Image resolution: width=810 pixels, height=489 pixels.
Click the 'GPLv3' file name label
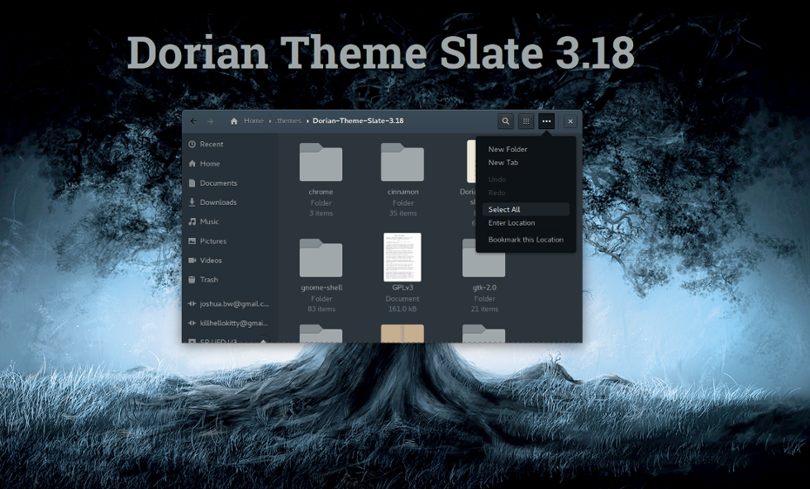(x=403, y=287)
